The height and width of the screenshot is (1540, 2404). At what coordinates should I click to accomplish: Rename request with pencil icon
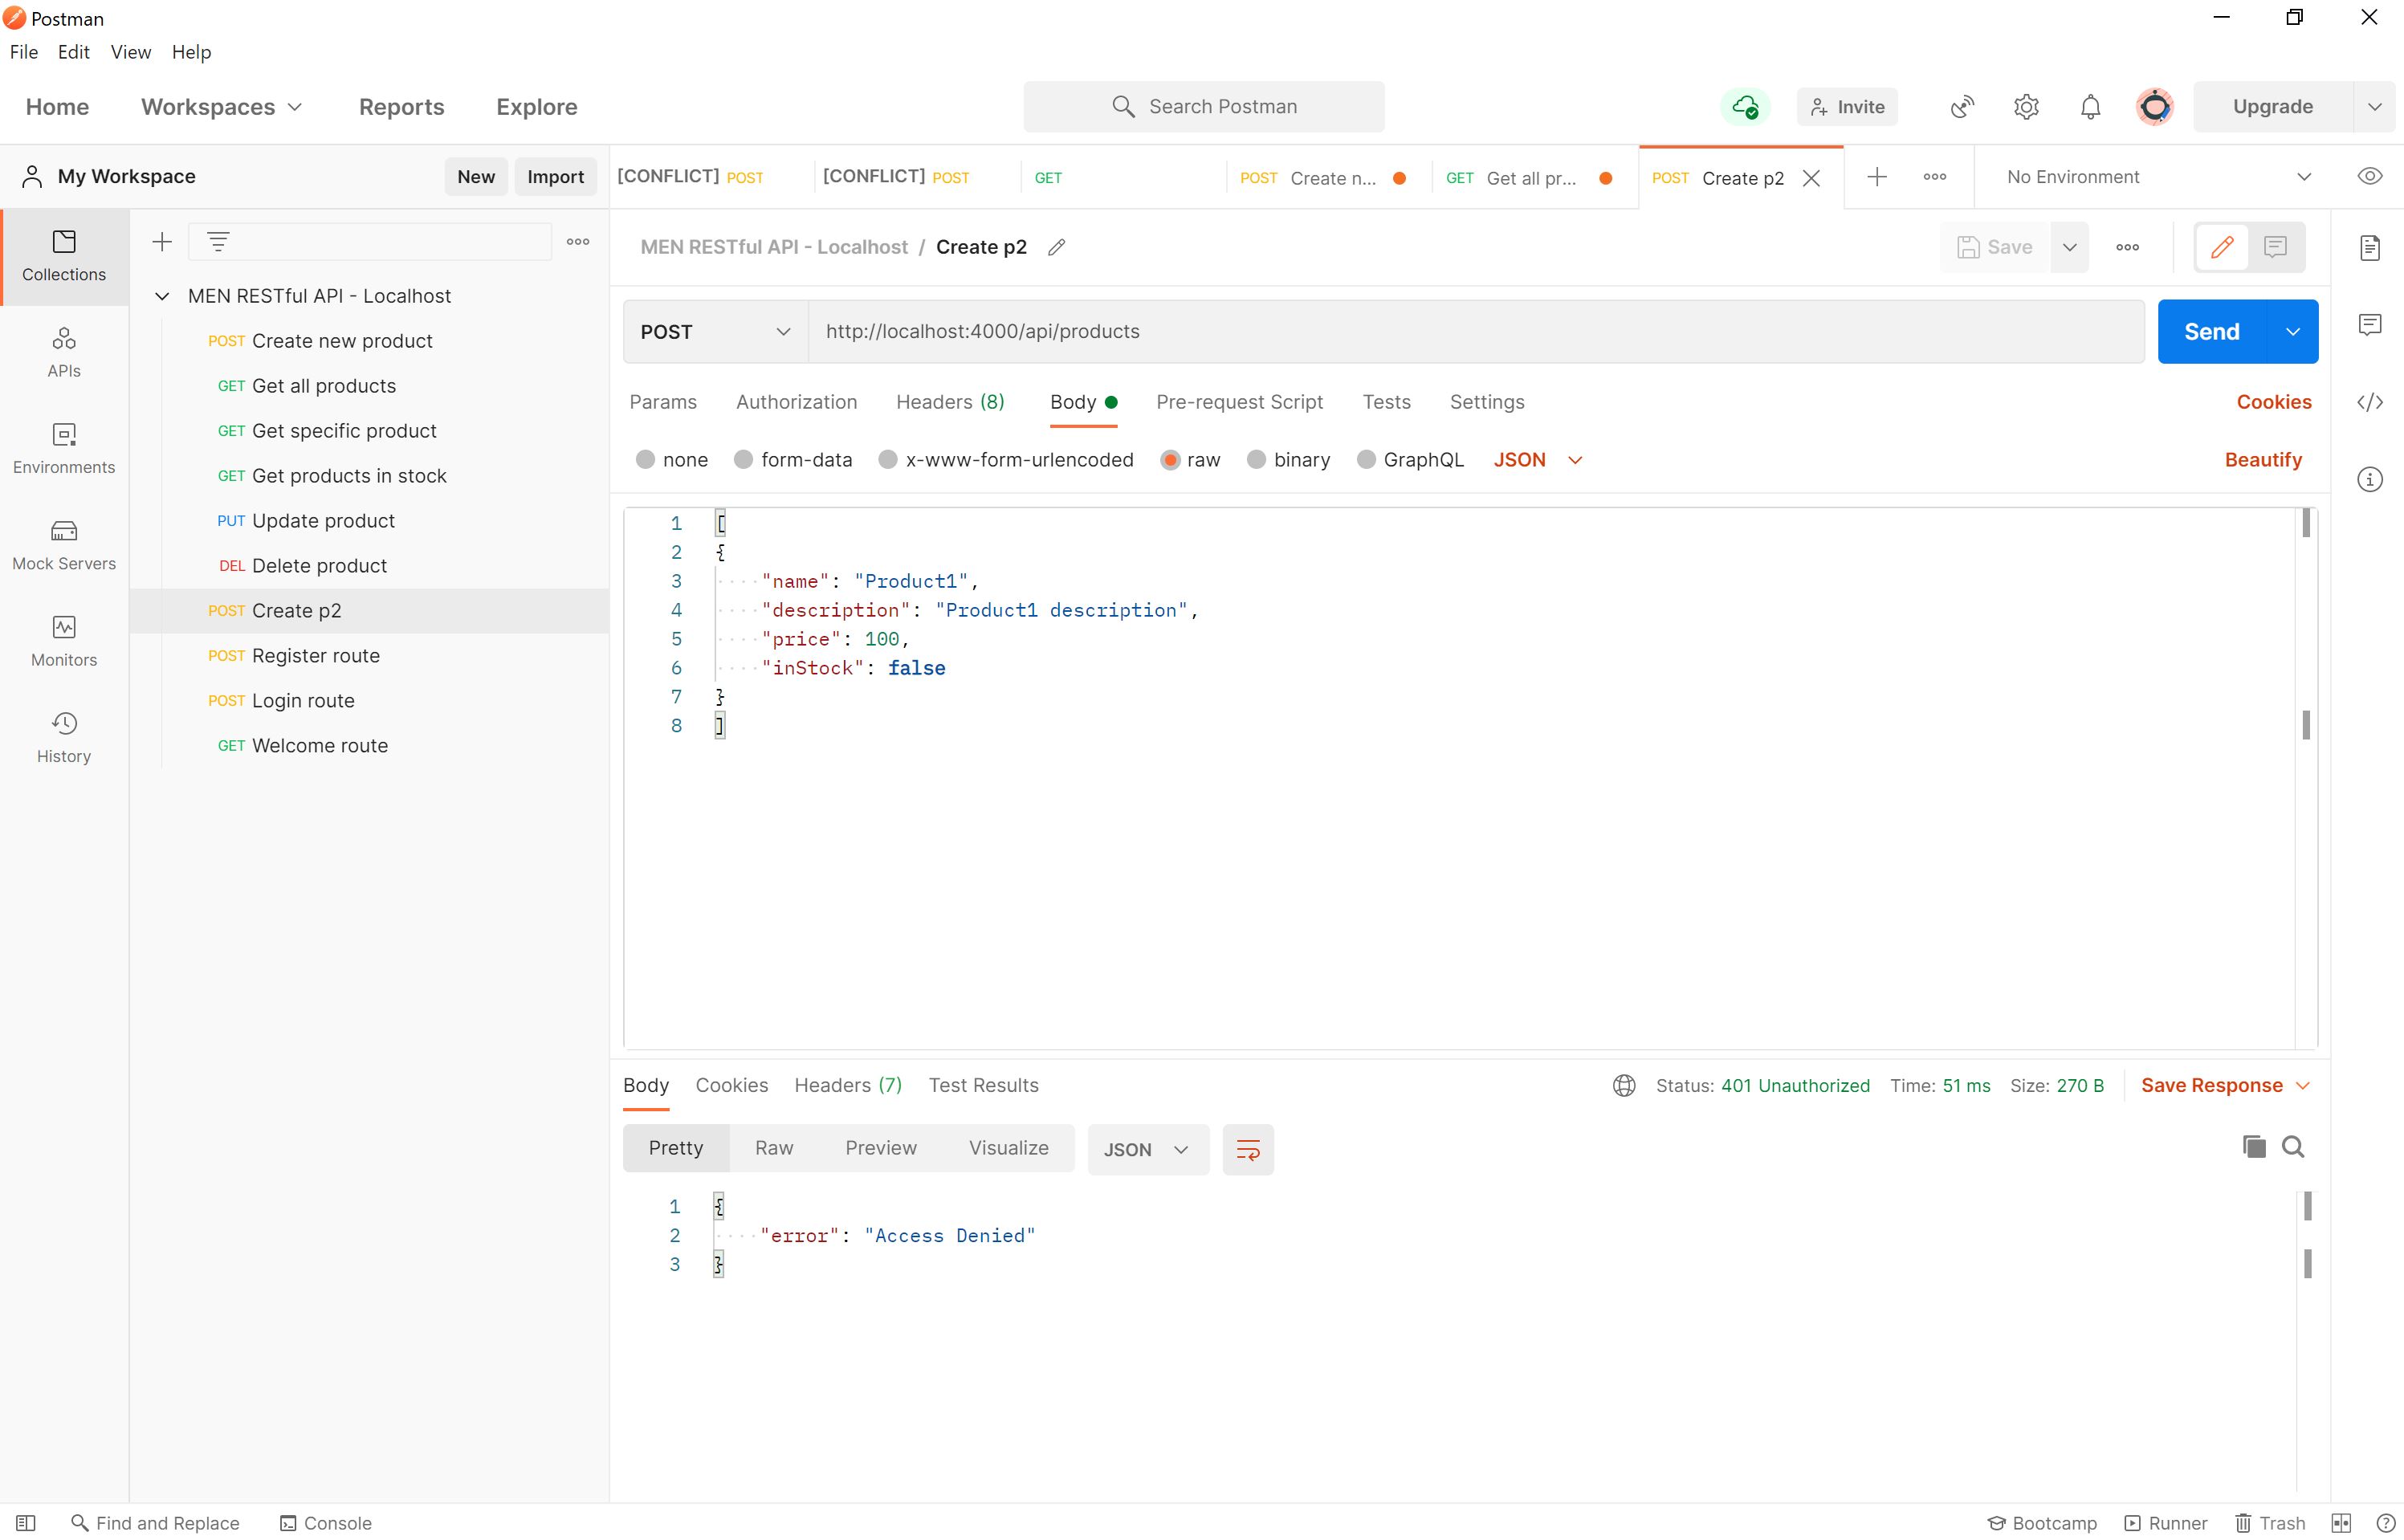[1056, 247]
